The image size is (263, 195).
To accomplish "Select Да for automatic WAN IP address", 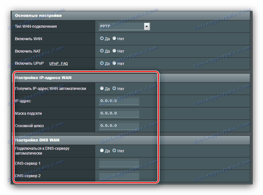I will click(101, 88).
